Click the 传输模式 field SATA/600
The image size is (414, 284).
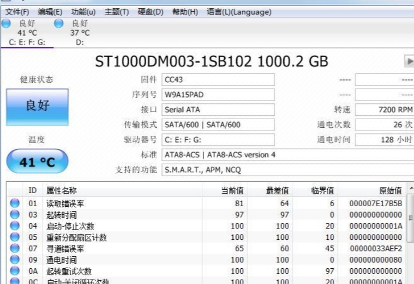[218, 125]
